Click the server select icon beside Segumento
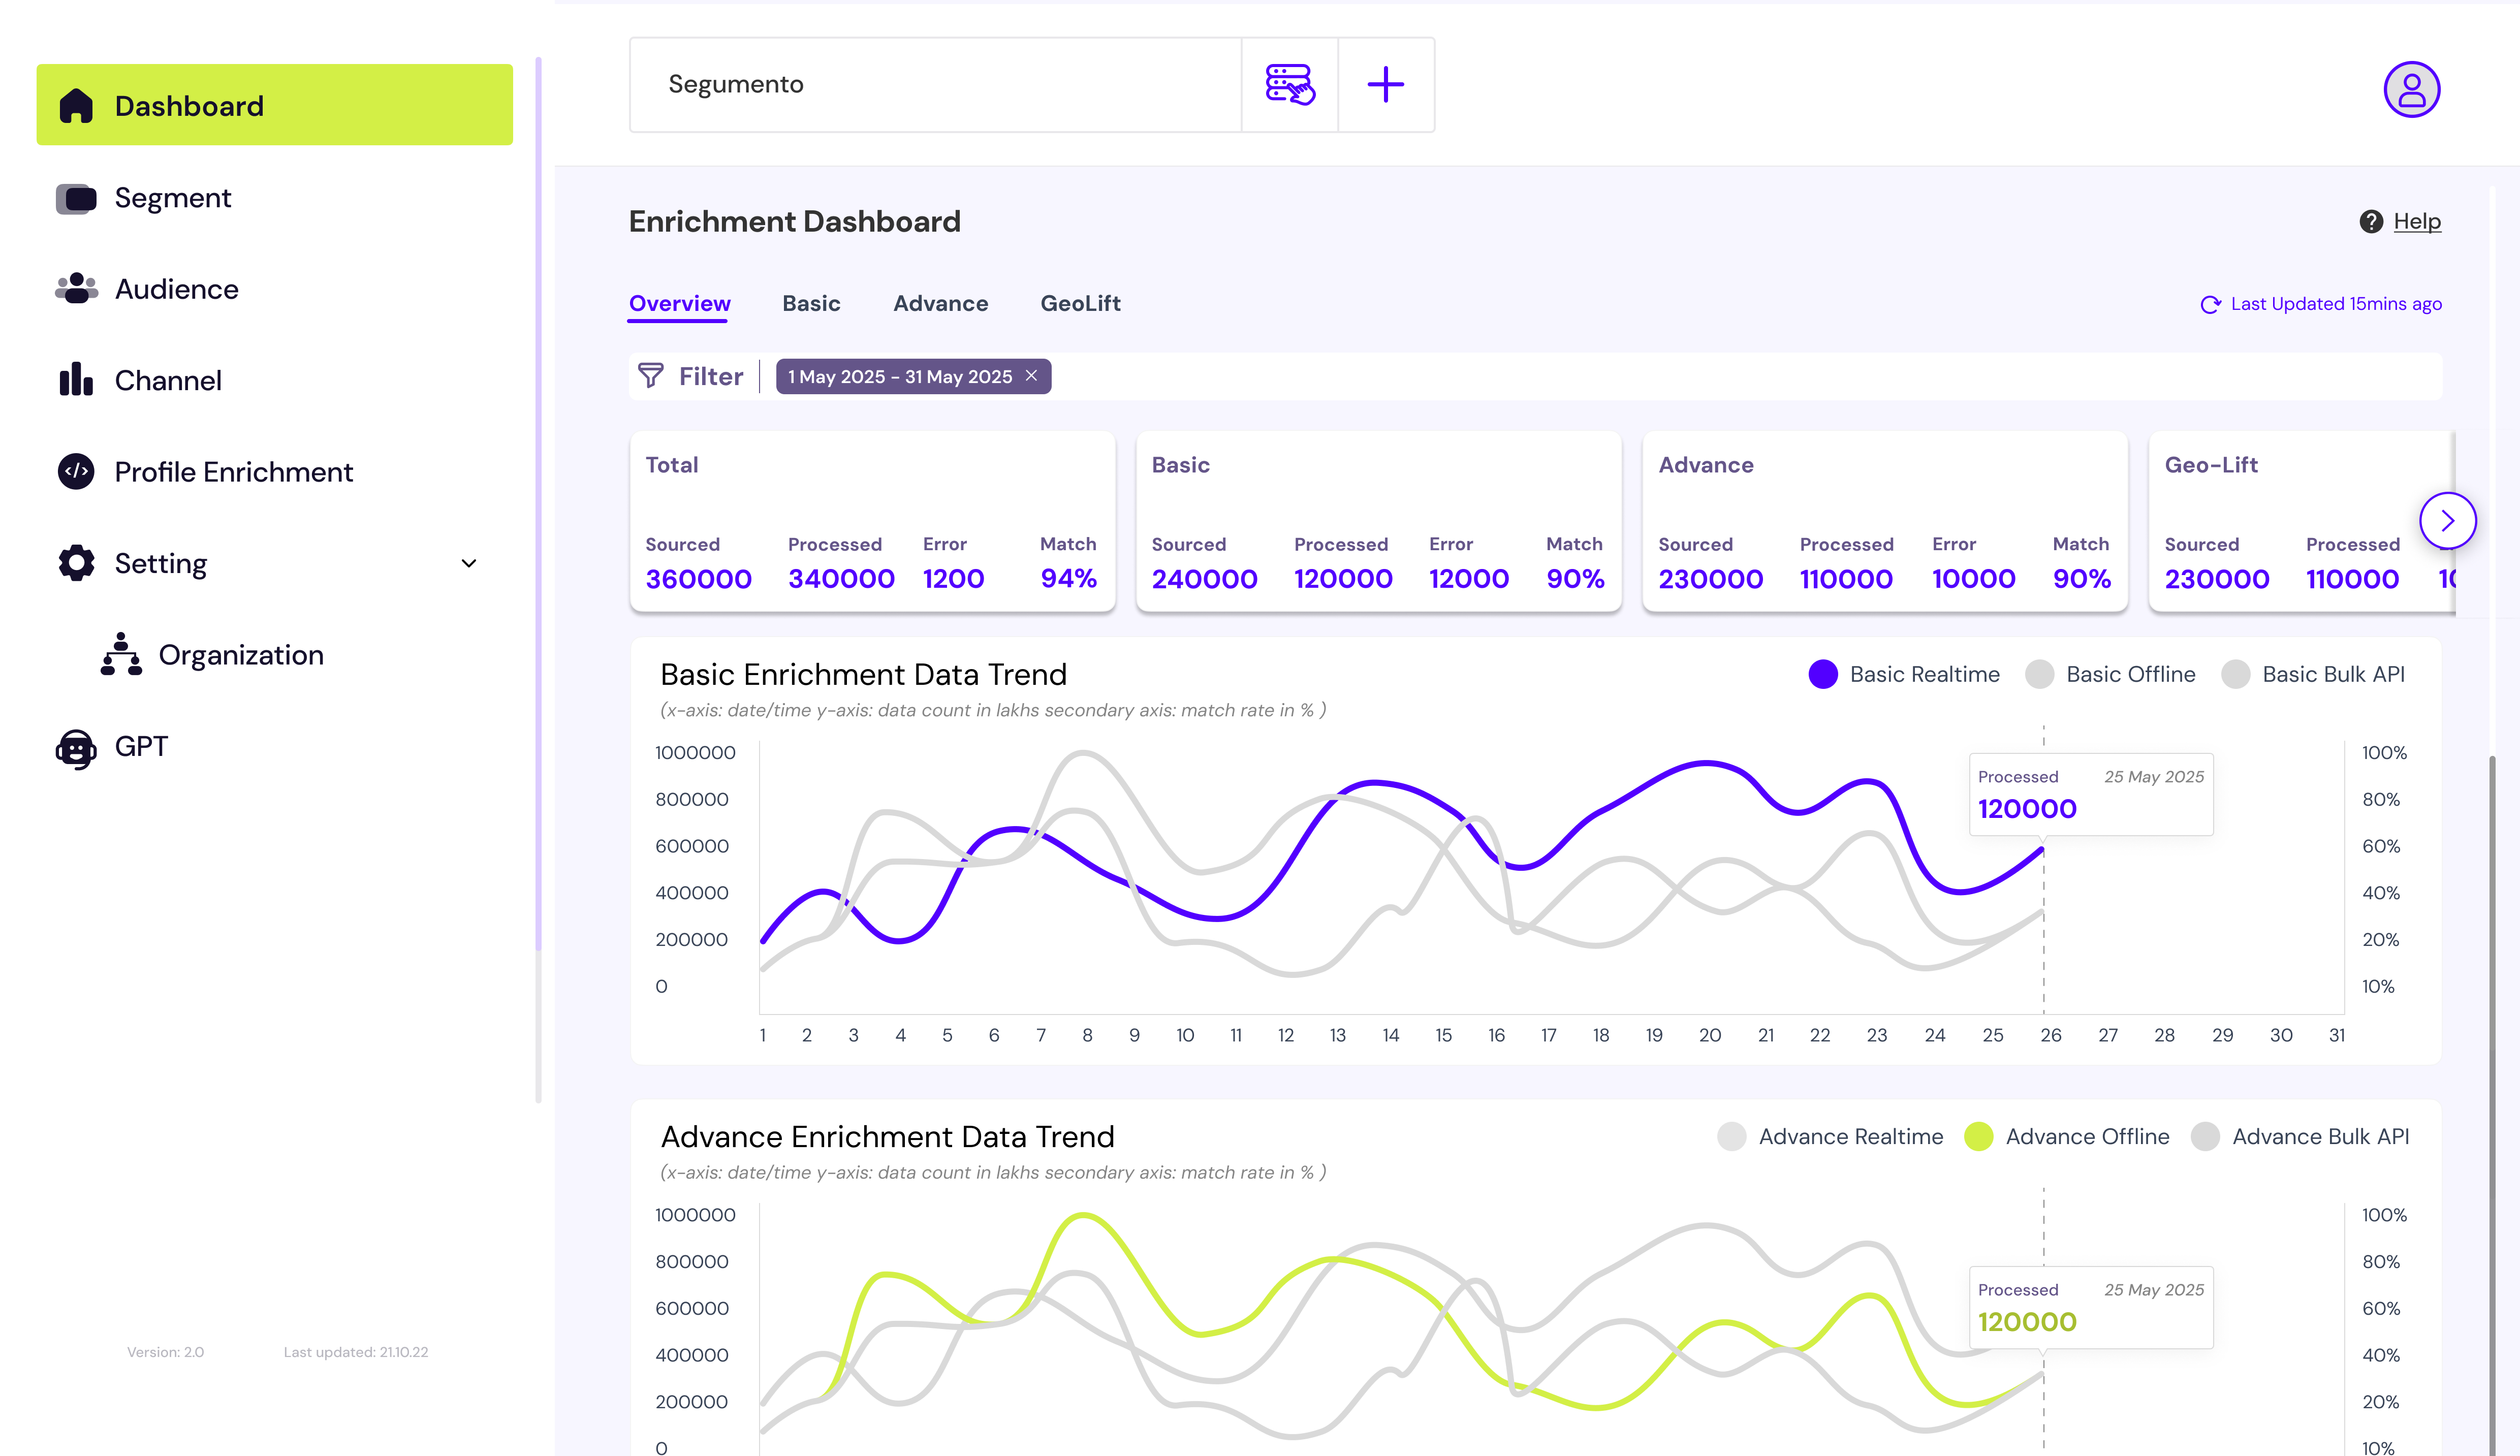This screenshot has width=2520, height=1456. pos(1289,85)
